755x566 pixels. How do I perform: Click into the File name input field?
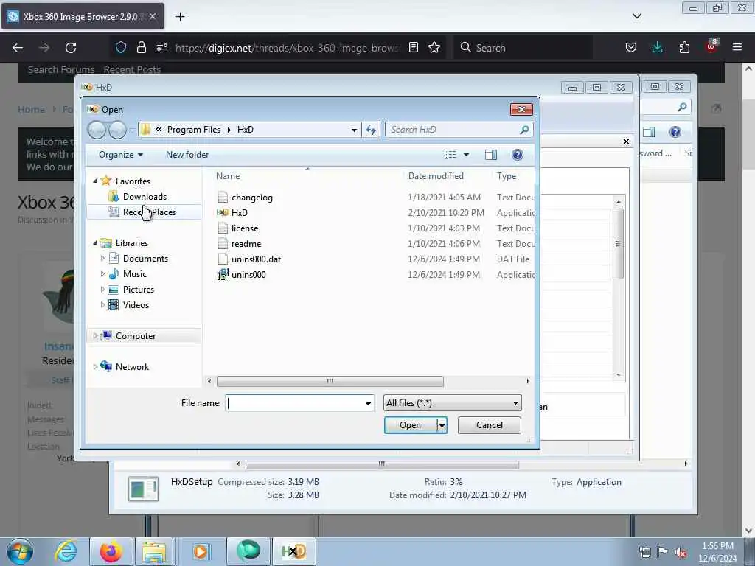[295, 403]
